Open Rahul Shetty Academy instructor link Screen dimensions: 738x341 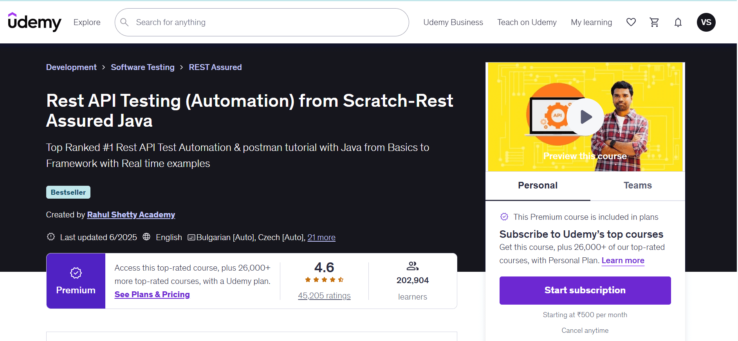click(131, 215)
